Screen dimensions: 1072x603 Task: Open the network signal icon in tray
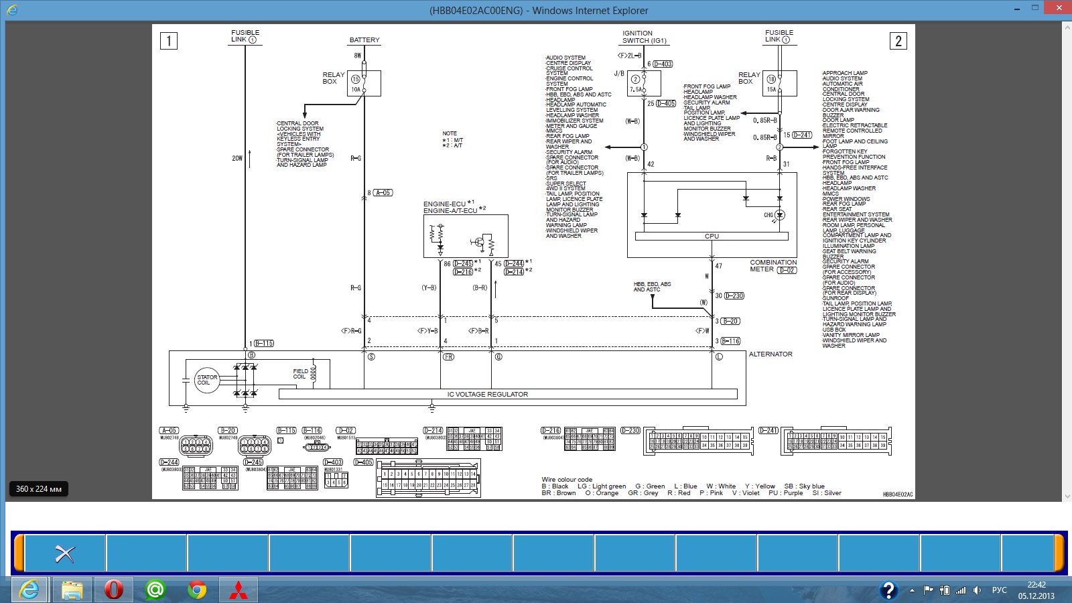click(961, 590)
